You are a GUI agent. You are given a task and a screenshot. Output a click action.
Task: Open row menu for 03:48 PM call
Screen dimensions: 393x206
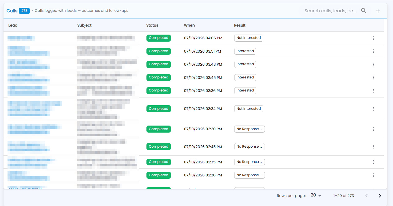click(x=373, y=64)
